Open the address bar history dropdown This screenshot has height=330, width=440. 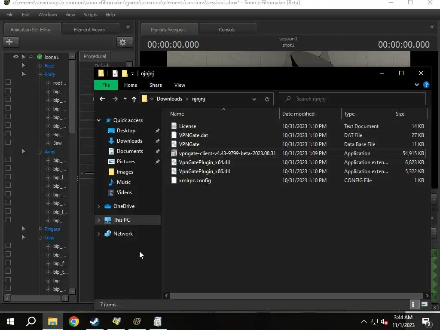[254, 99]
